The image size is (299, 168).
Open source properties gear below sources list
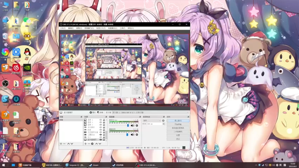click(x=92, y=144)
